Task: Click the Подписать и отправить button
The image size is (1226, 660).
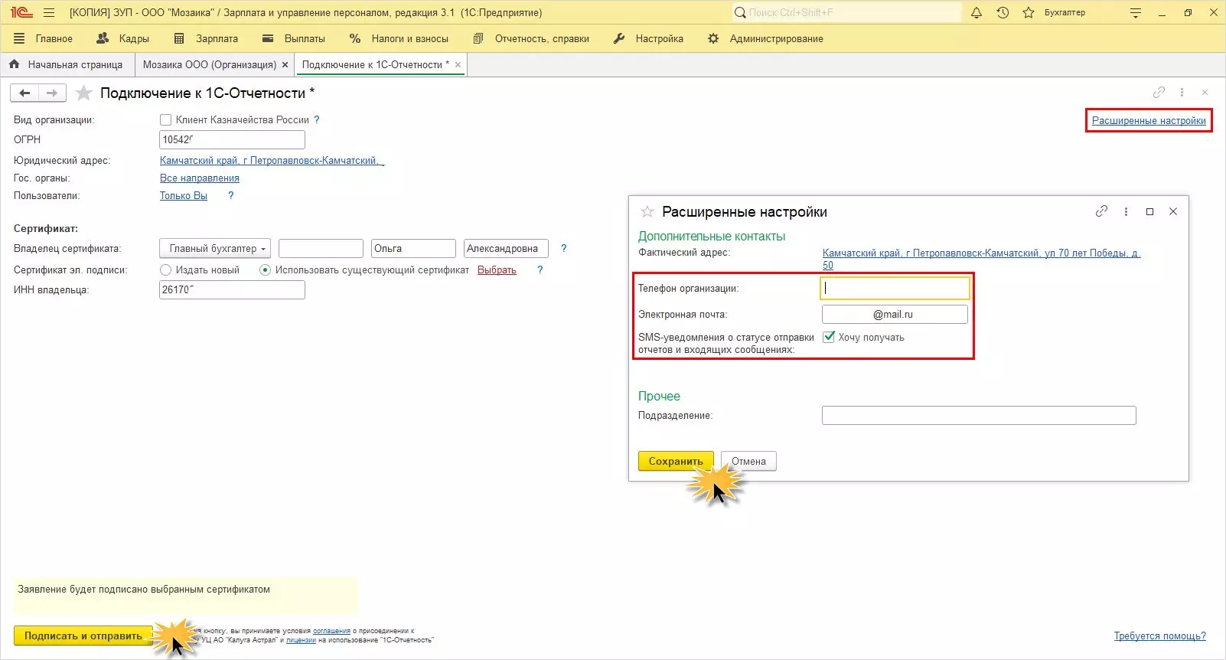Action: (83, 635)
